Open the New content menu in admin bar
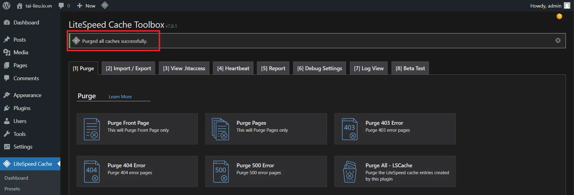574x195 pixels. coord(86,6)
